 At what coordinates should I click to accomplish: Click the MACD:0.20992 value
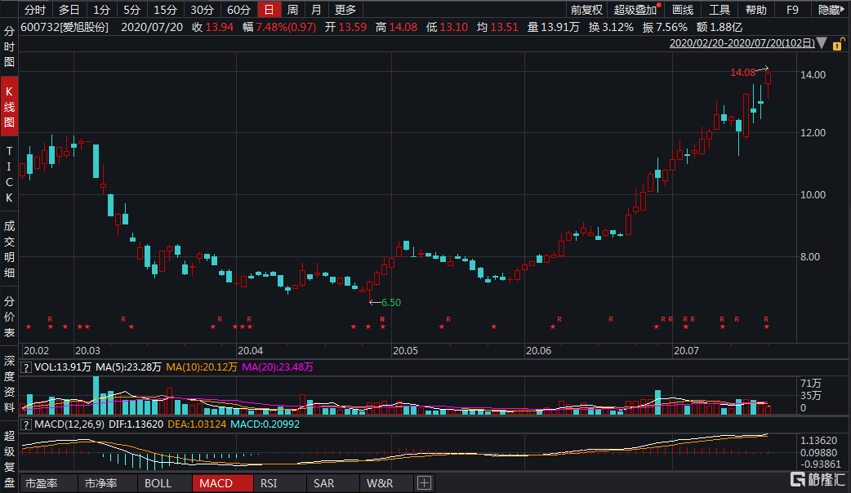coord(265,424)
